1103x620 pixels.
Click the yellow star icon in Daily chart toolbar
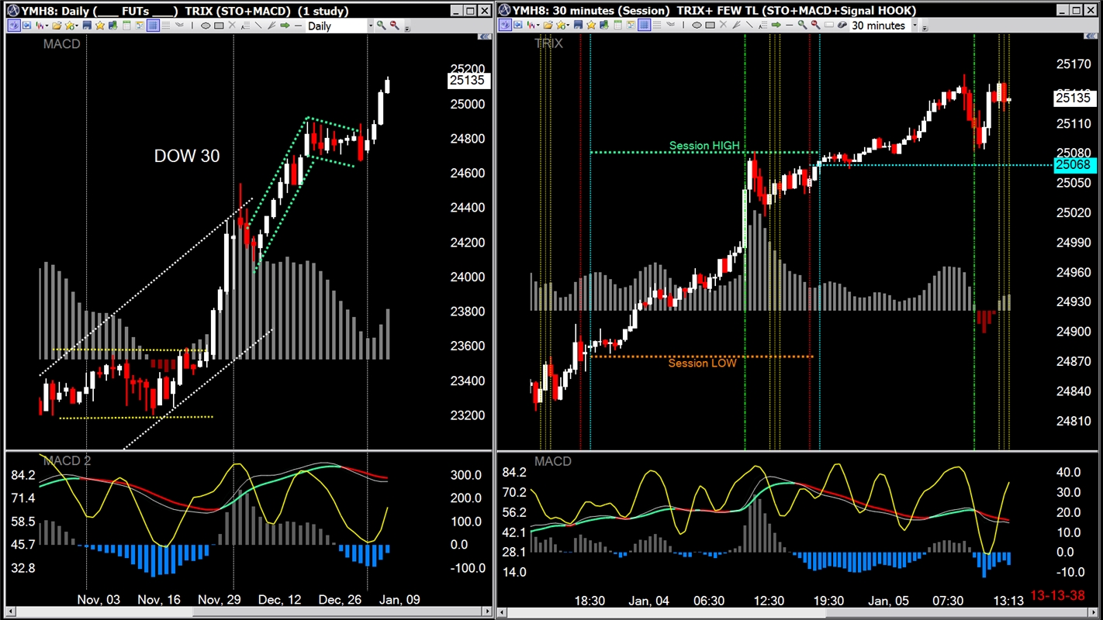click(100, 26)
